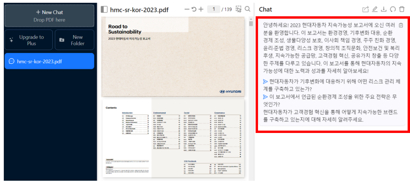
Task: Click the scrollbar up arrow in the PDF viewer
Action: click(x=251, y=19)
